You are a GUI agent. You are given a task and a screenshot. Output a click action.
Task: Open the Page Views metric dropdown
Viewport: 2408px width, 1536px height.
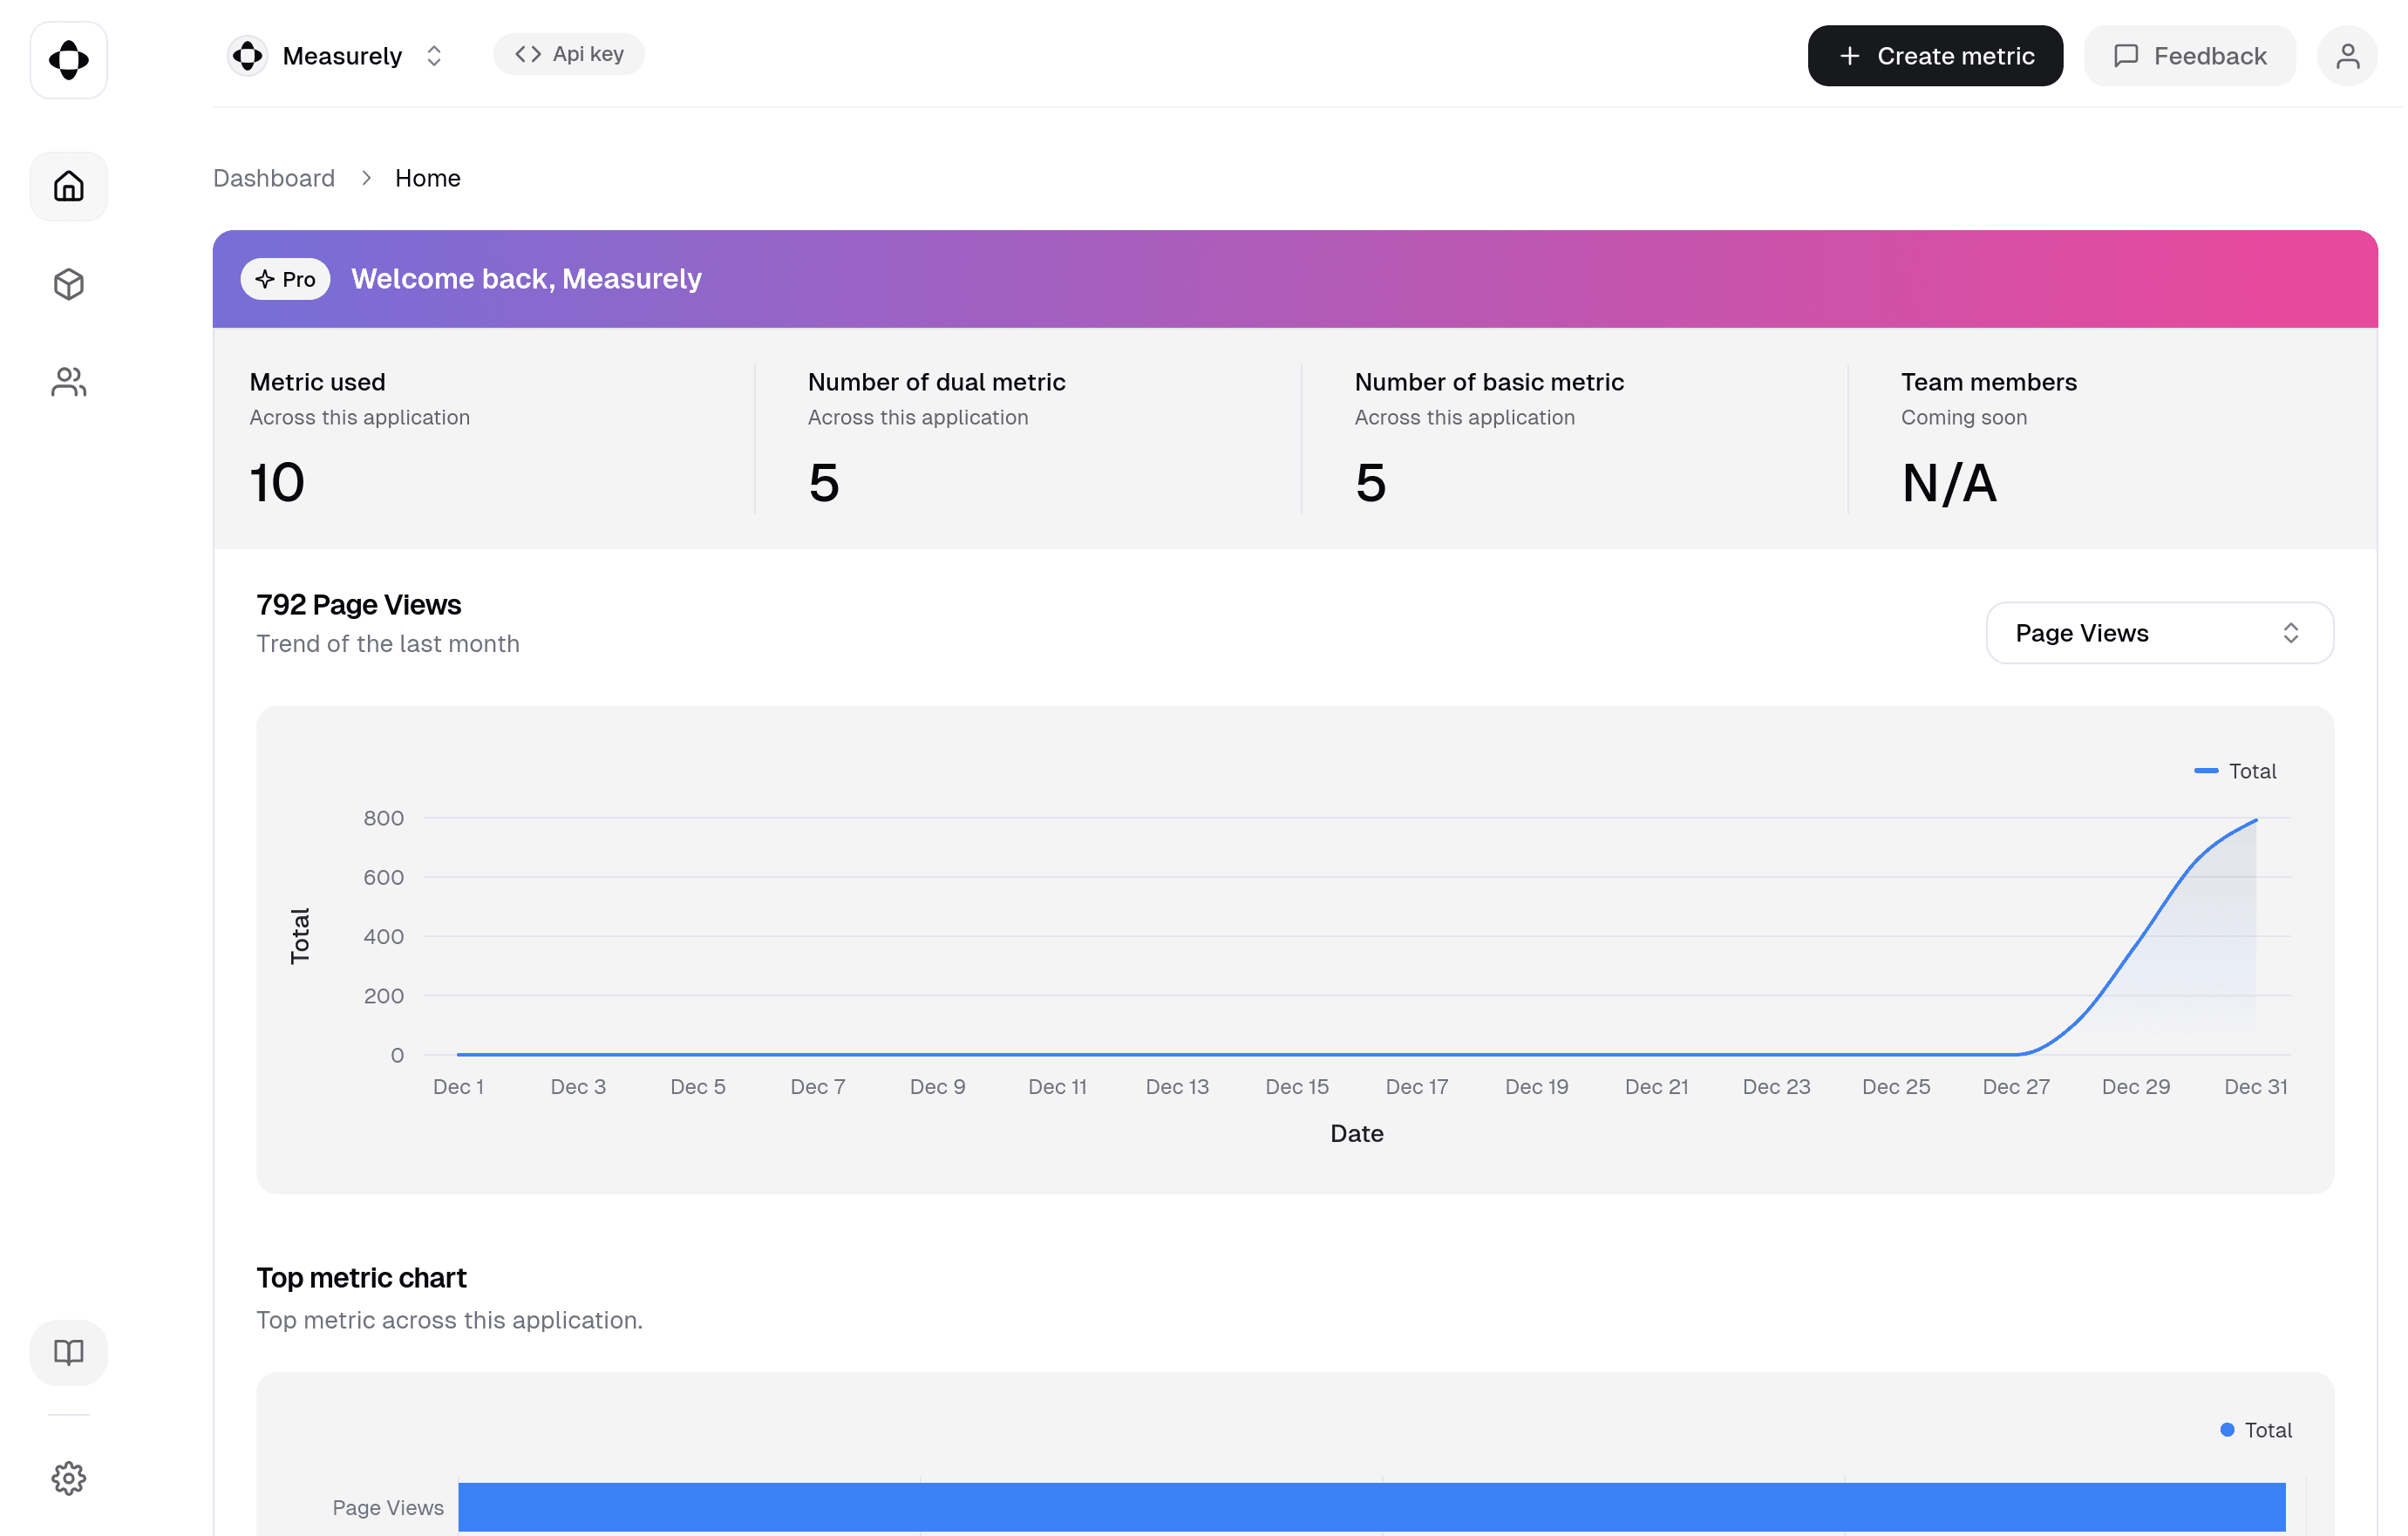point(2159,633)
